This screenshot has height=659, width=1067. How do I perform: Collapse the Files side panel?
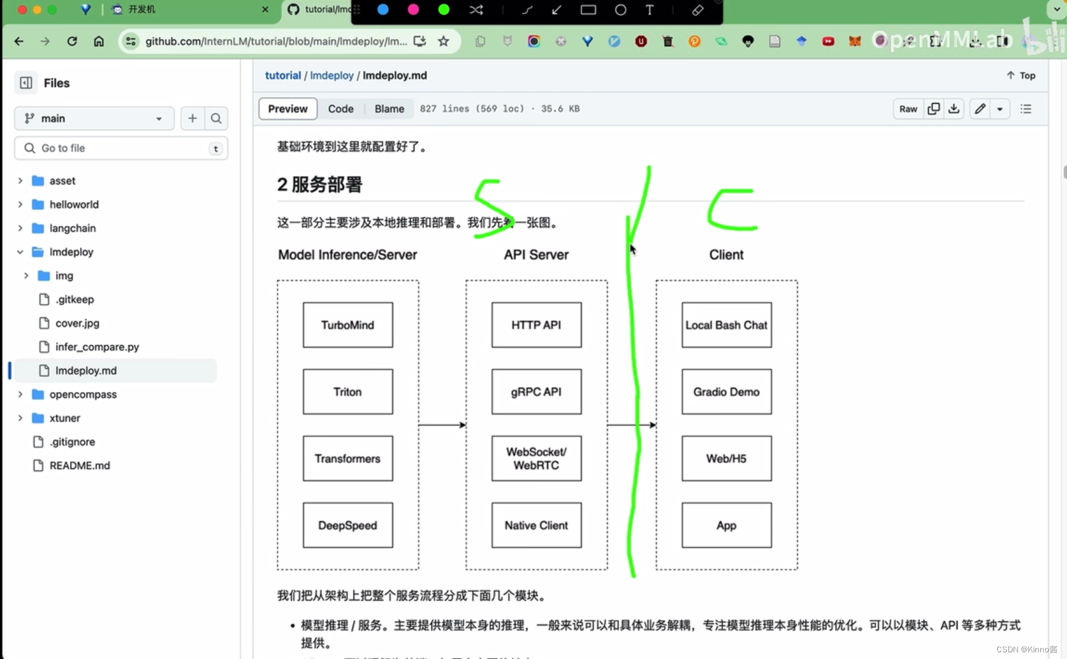pos(26,83)
